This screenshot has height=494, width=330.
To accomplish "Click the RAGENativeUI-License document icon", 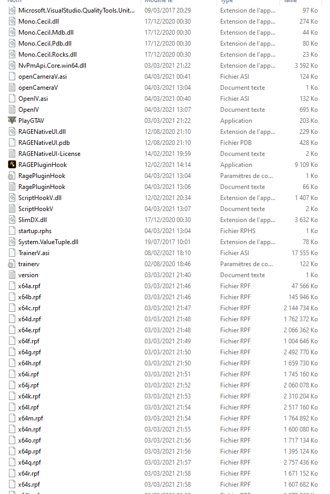I will pyautogui.click(x=12, y=154).
